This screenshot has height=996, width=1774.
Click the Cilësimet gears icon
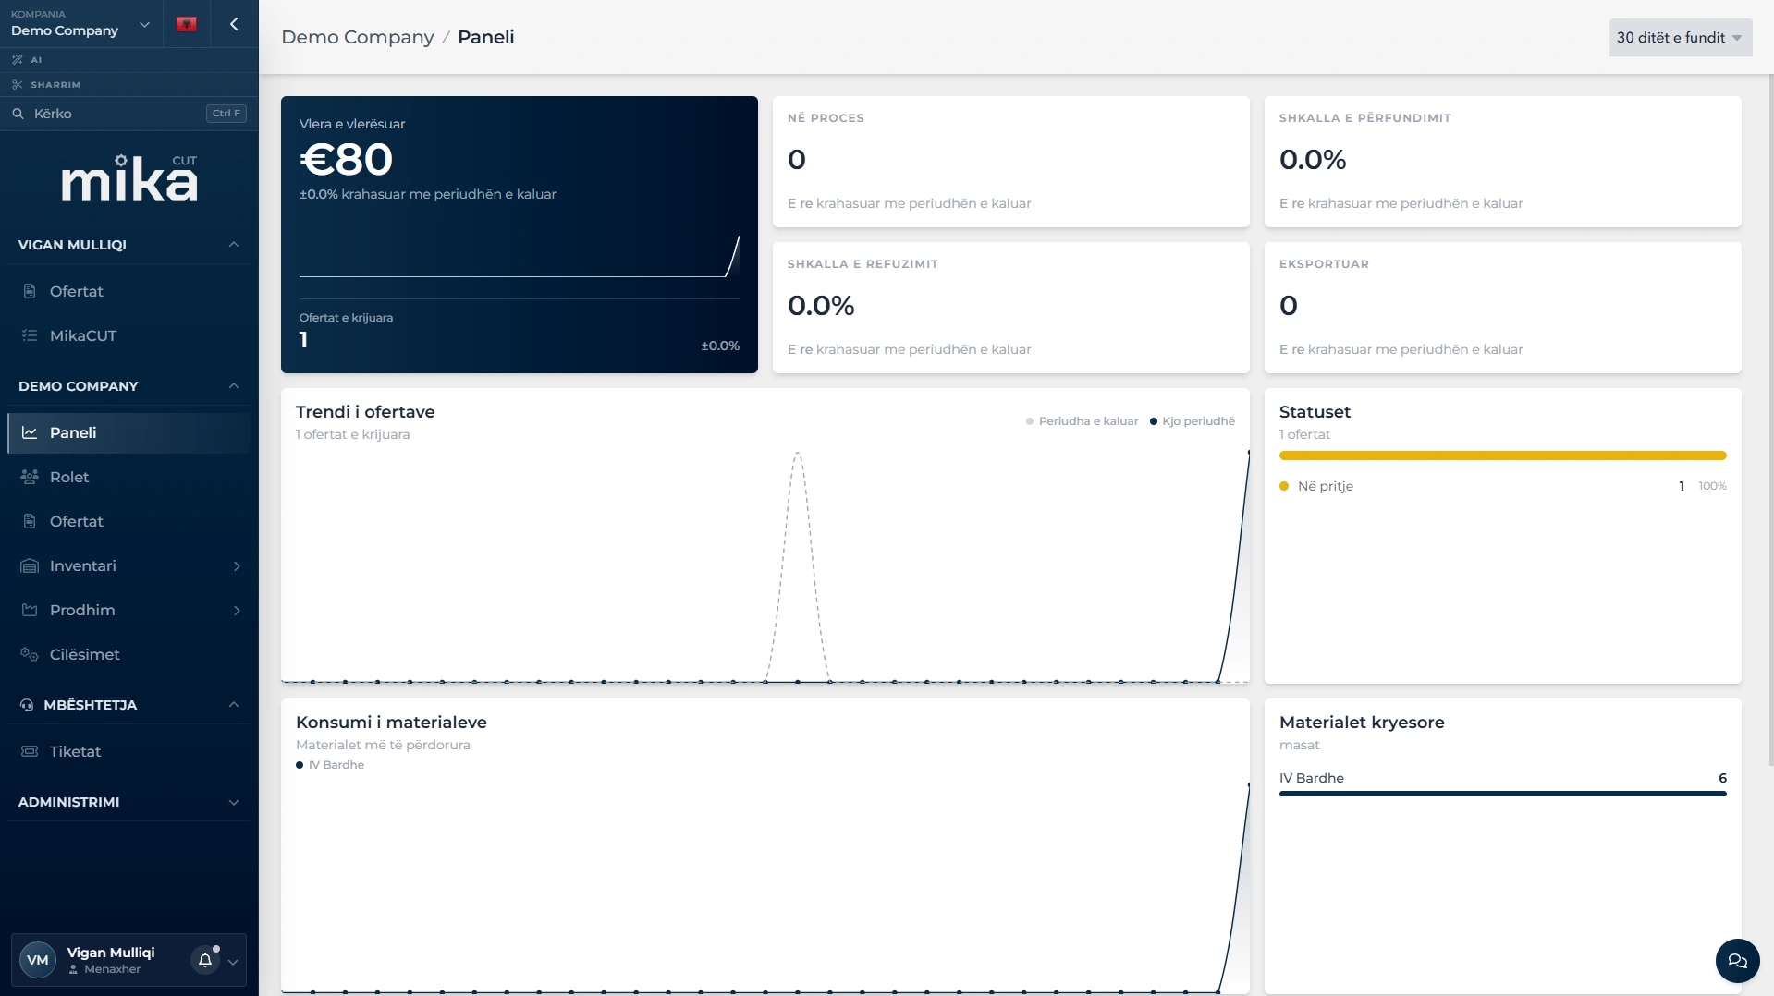[x=30, y=654]
